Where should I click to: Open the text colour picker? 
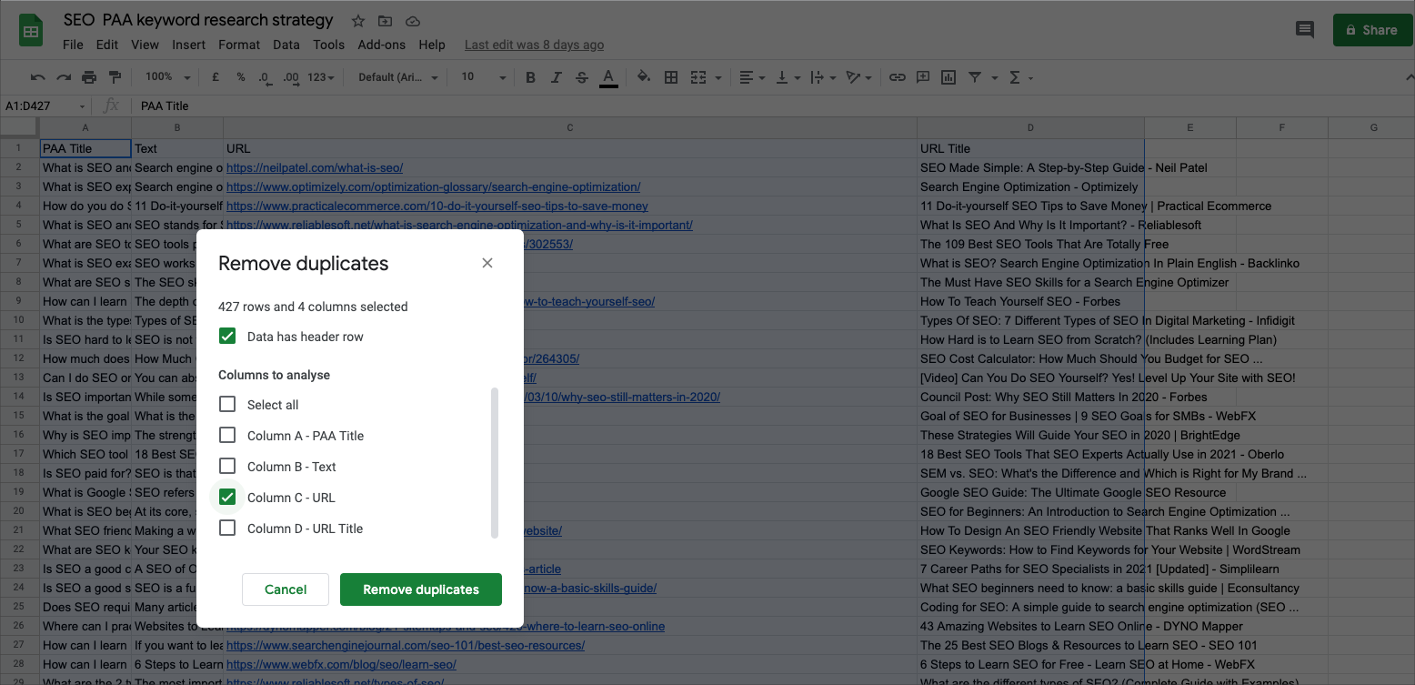pyautogui.click(x=608, y=78)
